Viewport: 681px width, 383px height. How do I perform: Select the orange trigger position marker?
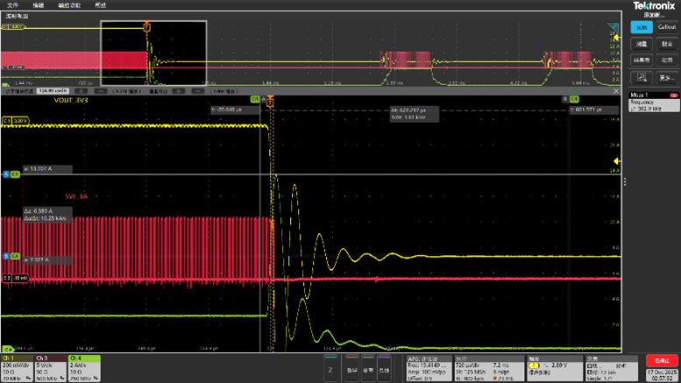tap(270, 102)
